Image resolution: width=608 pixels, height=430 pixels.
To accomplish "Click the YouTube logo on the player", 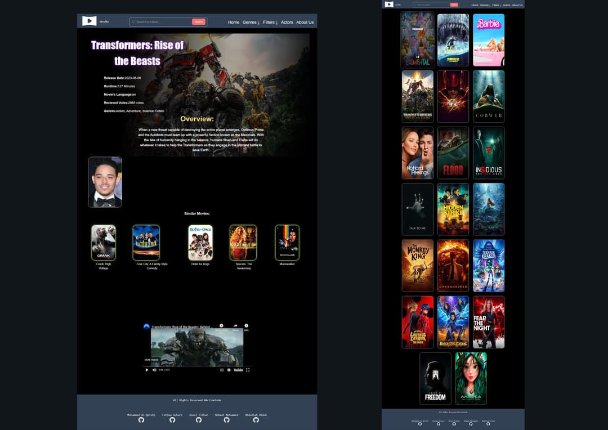I will (239, 370).
